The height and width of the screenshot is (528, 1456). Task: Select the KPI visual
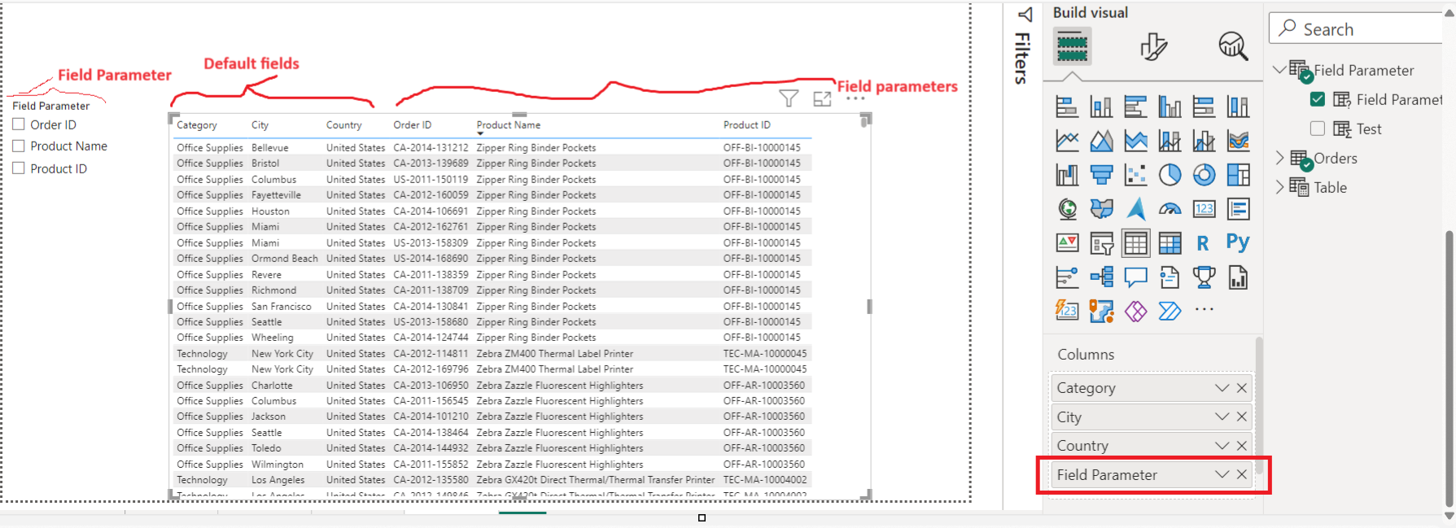[1067, 243]
